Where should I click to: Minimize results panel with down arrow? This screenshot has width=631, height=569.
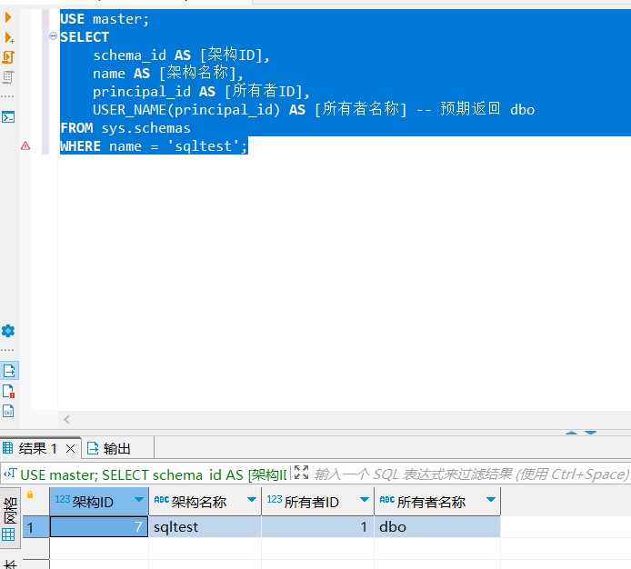590,433
